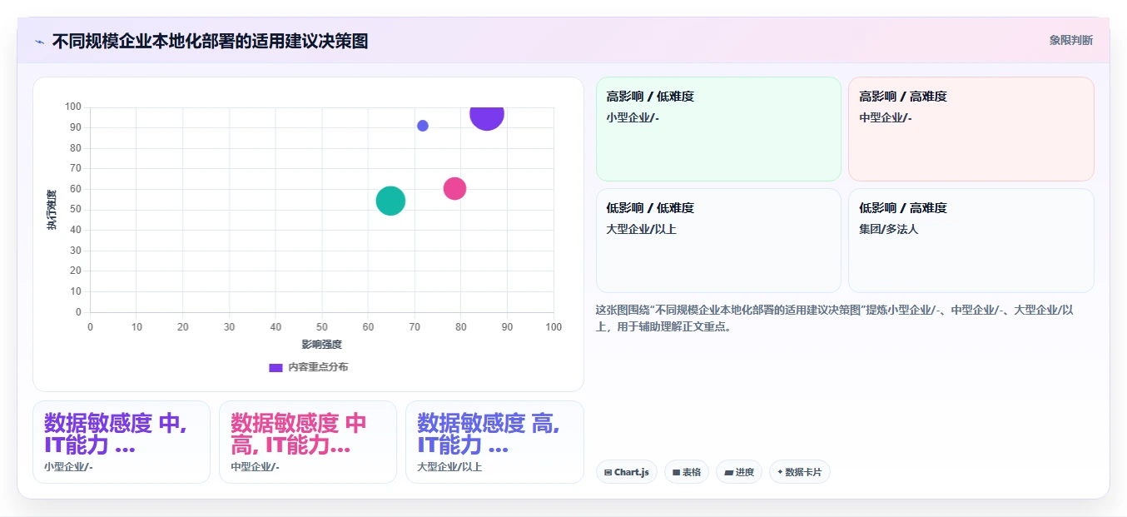Image resolution: width=1127 pixels, height=517 pixels.
Task: Click the 象限判断 label in the header
Action: 1070,40
